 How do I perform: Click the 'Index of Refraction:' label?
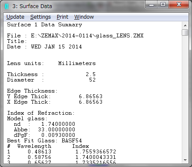41,113
